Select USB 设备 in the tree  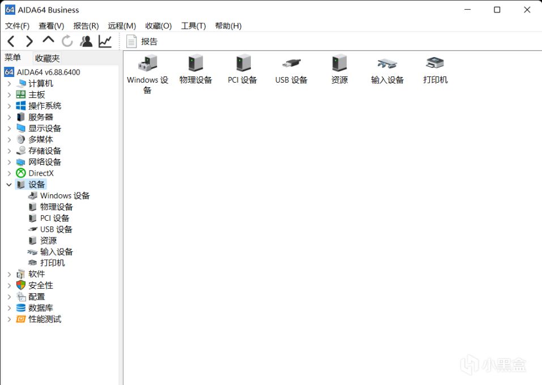[56, 229]
